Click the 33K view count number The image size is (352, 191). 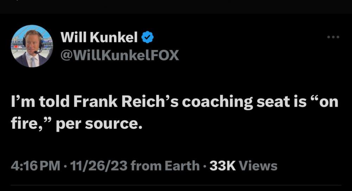(222, 166)
